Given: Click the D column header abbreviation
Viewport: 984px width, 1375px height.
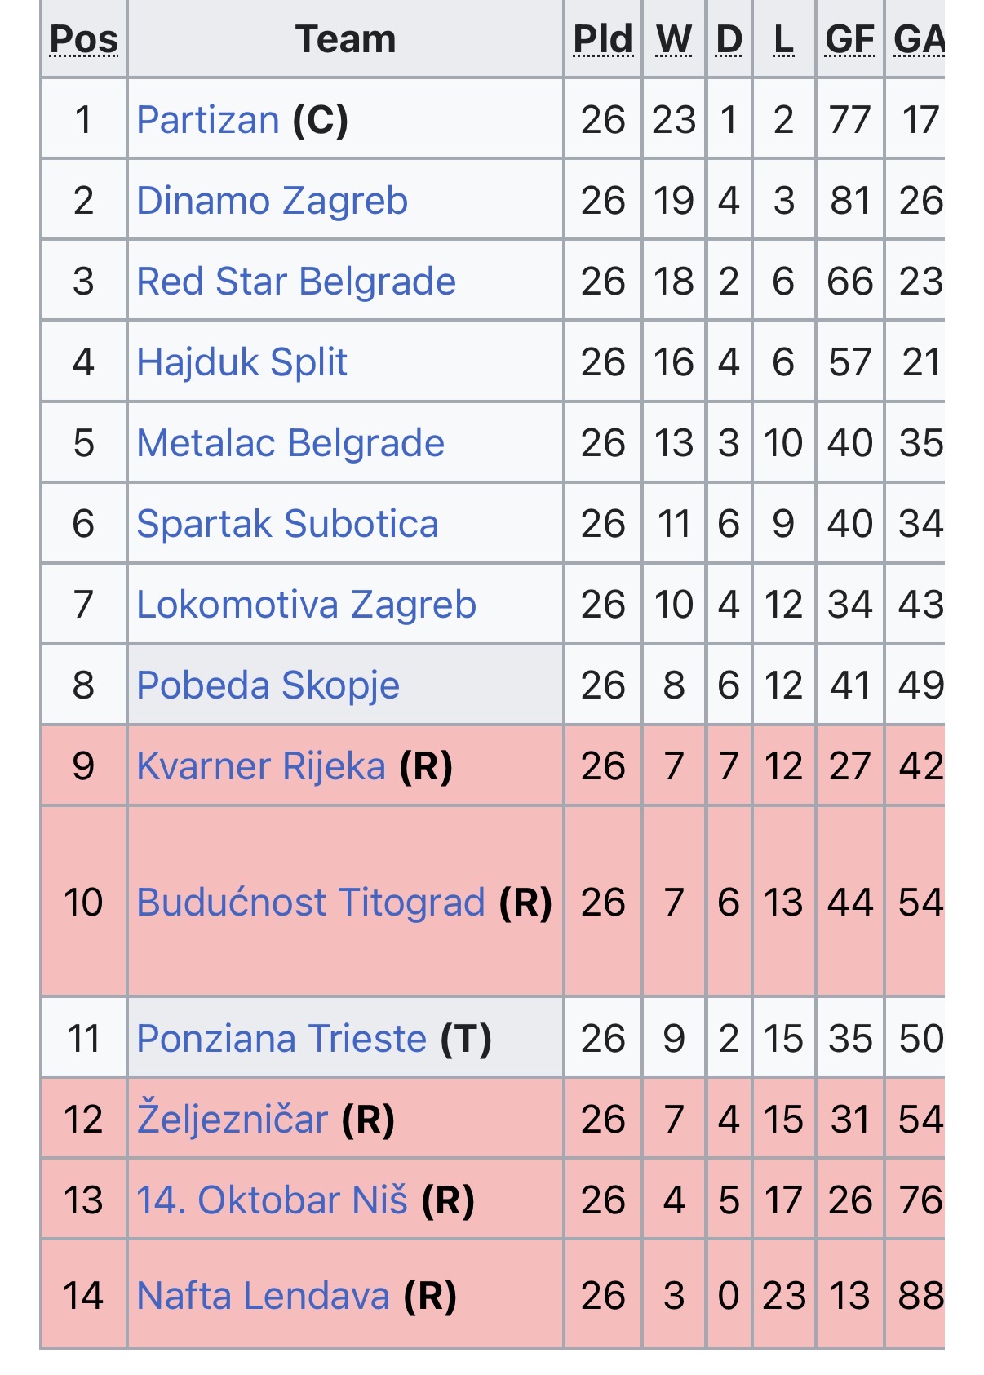Looking at the screenshot, I should 729,39.
